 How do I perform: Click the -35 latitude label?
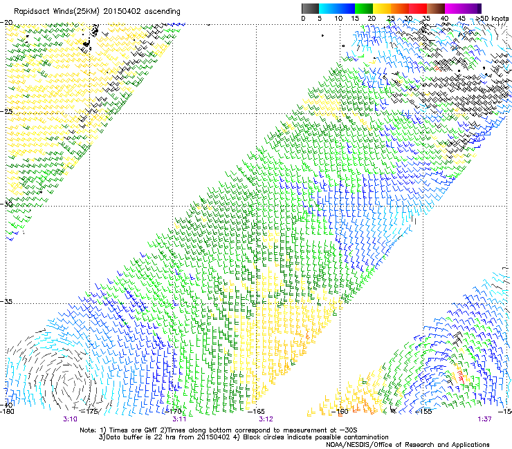pyautogui.click(x=6, y=301)
